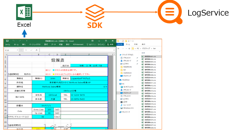The width and height of the screenshot is (245, 130).
Task: Click the cell containing 3090
Action: point(53,78)
